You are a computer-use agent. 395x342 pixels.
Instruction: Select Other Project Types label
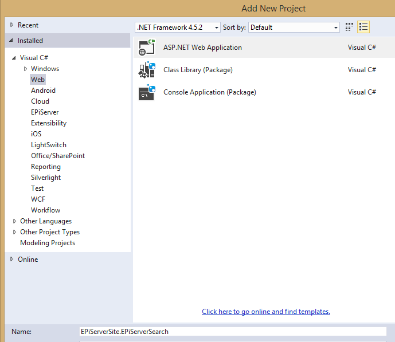tap(50, 232)
